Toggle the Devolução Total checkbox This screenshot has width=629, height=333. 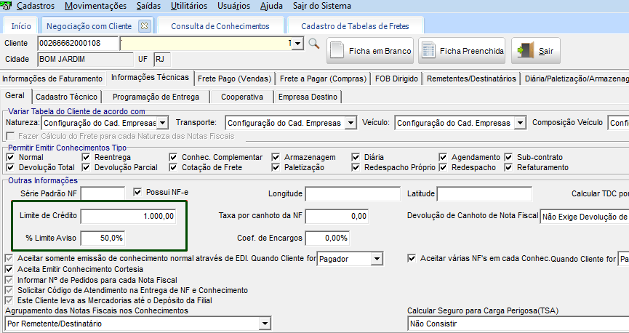(x=10, y=167)
